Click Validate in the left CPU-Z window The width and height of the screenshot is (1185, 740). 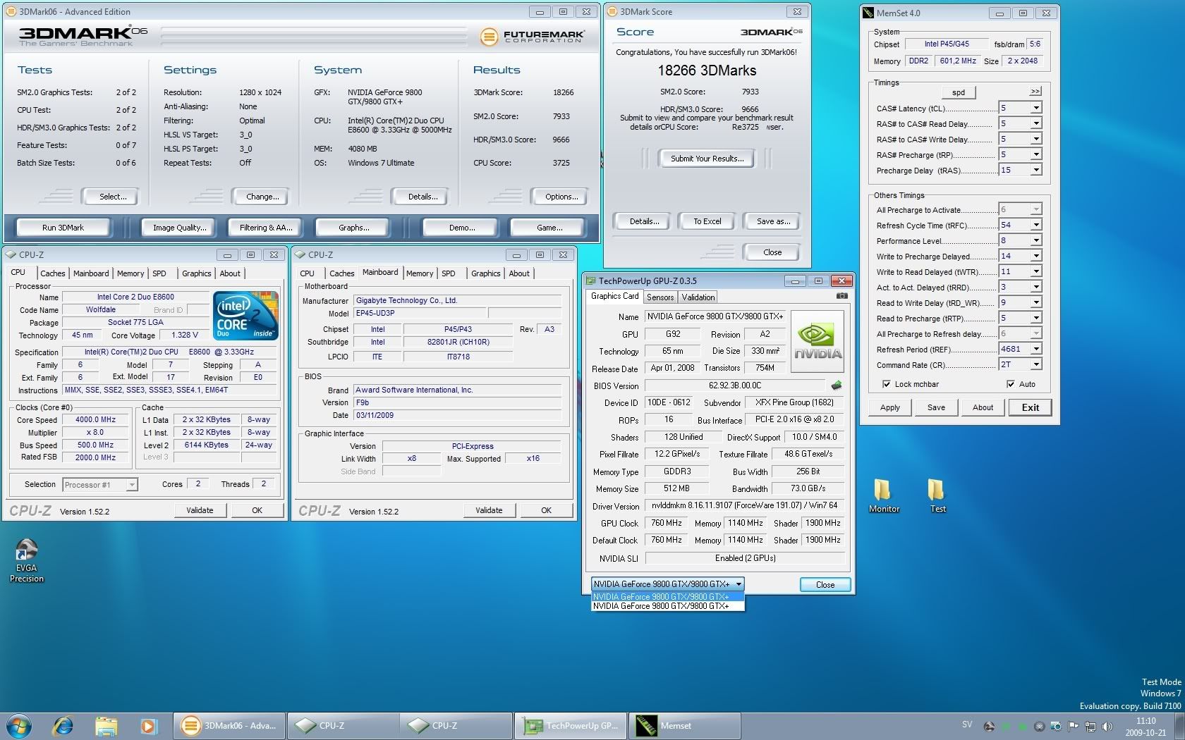tap(200, 510)
